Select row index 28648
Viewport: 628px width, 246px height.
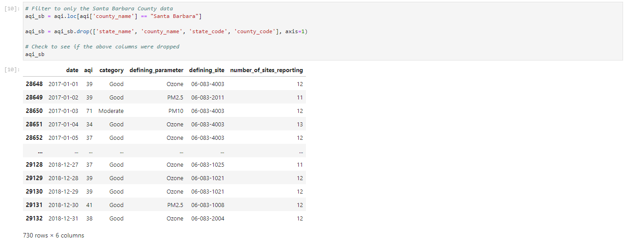[34, 84]
